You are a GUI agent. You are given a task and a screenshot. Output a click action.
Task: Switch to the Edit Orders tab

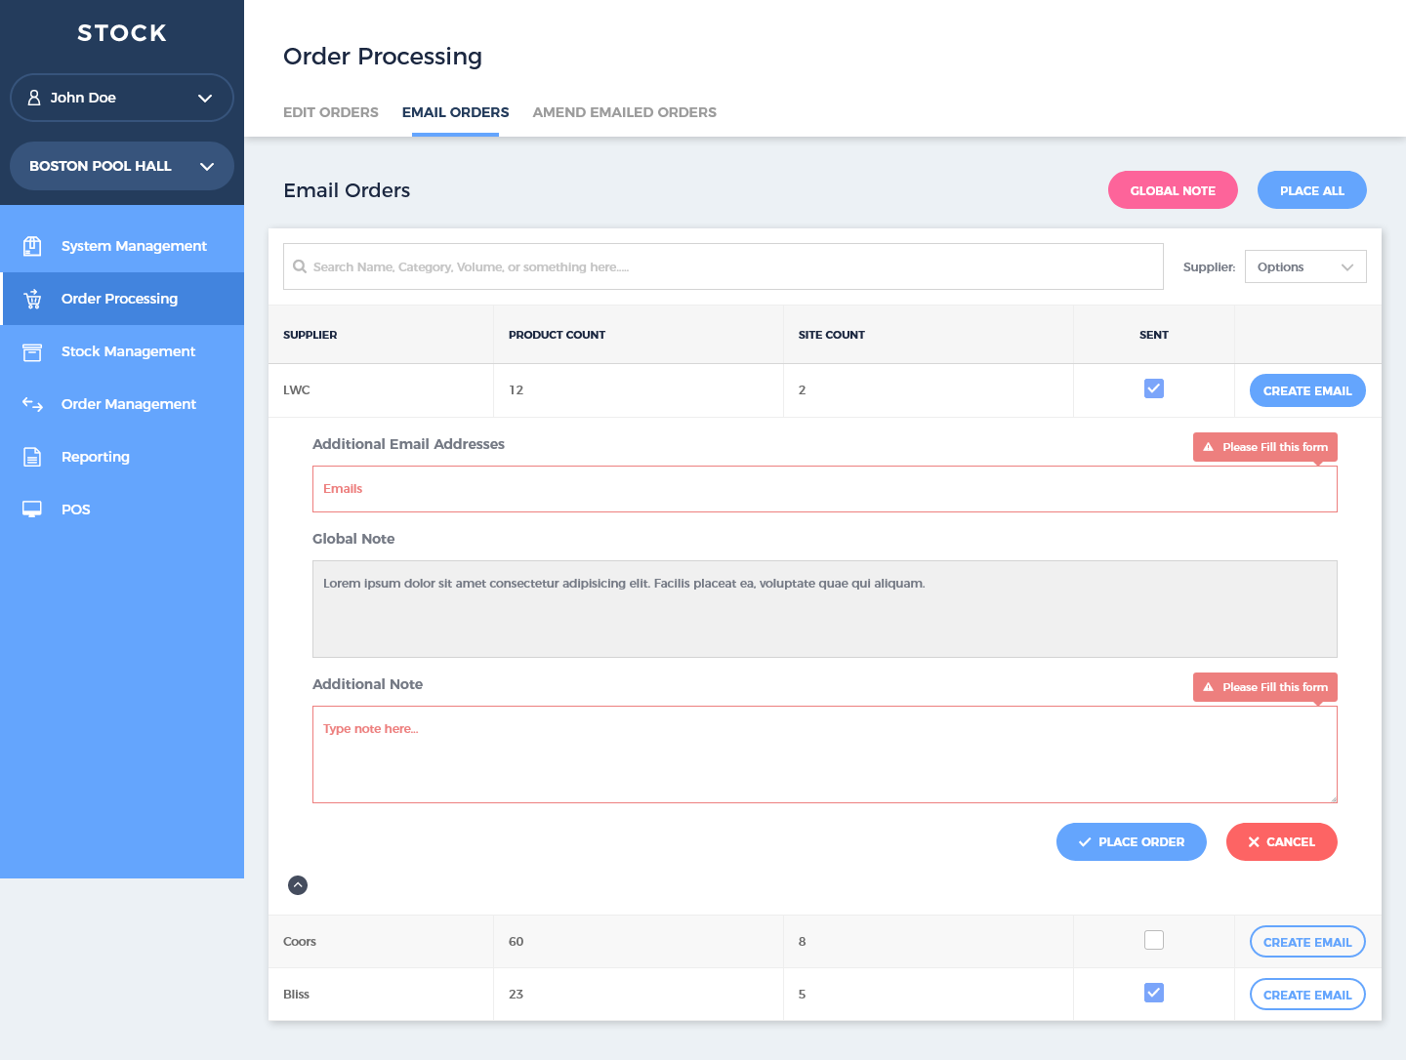coord(330,112)
